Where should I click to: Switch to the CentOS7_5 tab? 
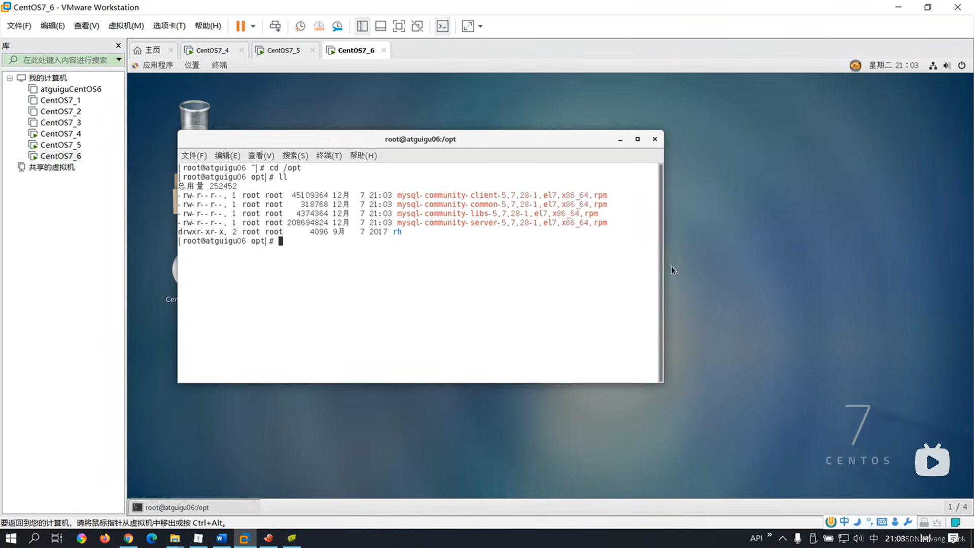283,50
